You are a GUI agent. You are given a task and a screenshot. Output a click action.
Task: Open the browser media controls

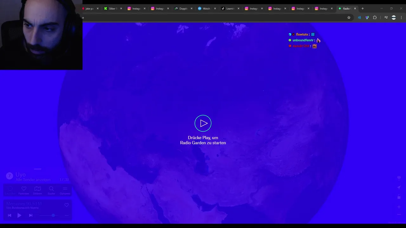[x=386, y=18]
